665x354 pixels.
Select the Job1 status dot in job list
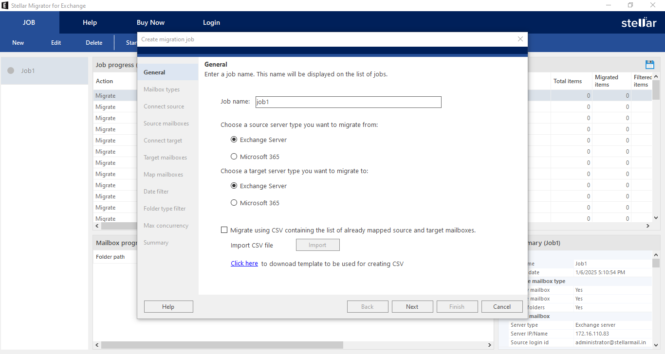11,71
